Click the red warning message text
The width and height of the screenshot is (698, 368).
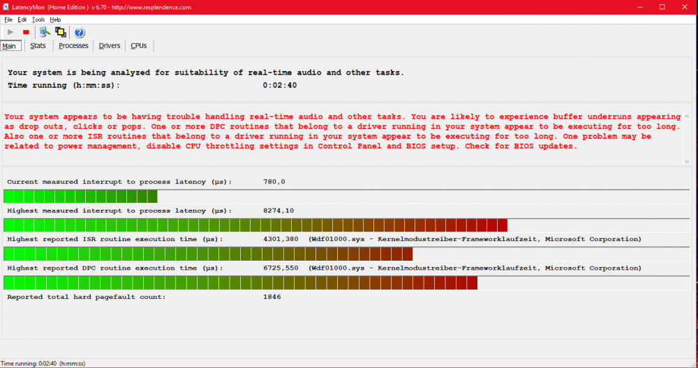tap(343, 132)
